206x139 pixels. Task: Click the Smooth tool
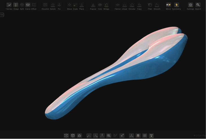pyautogui.click(x=157, y=5)
